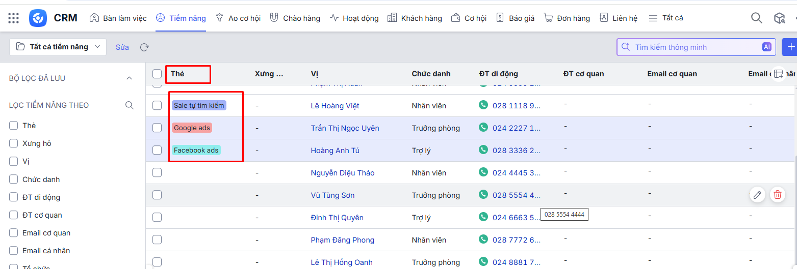Go to the Báo giá tab
797x269 pixels.
pyautogui.click(x=515, y=18)
